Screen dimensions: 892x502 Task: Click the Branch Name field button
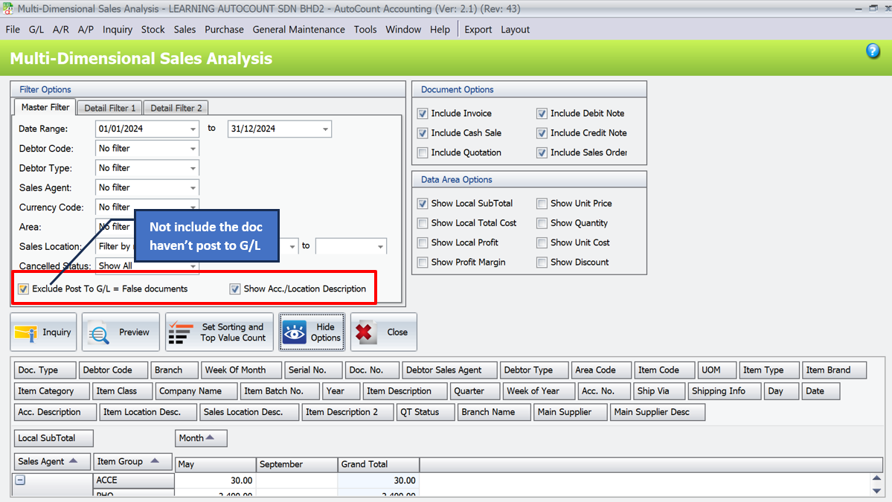pyautogui.click(x=493, y=412)
